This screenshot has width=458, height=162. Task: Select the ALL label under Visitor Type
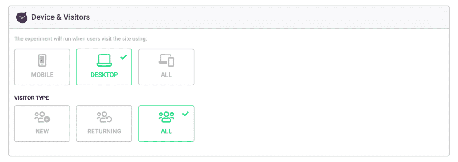[x=166, y=131]
